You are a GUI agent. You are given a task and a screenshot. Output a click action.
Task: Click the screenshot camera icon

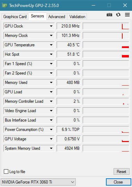click(x=109, y=15)
